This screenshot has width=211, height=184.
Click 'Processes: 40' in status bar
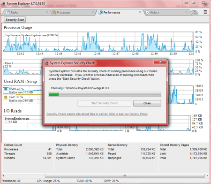click(x=11, y=181)
